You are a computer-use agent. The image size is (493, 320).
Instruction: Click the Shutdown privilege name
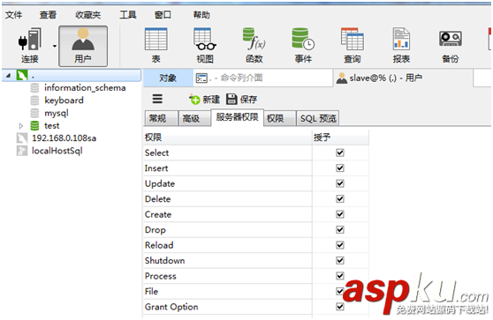164,261
